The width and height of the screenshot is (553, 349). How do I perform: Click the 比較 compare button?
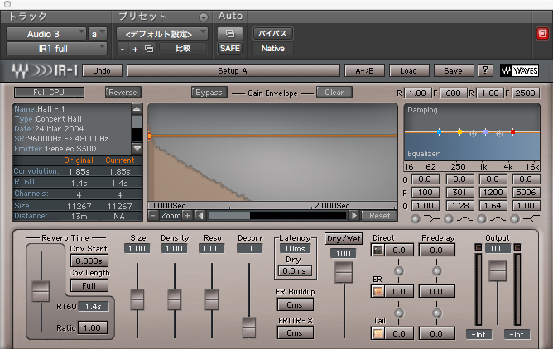183,49
